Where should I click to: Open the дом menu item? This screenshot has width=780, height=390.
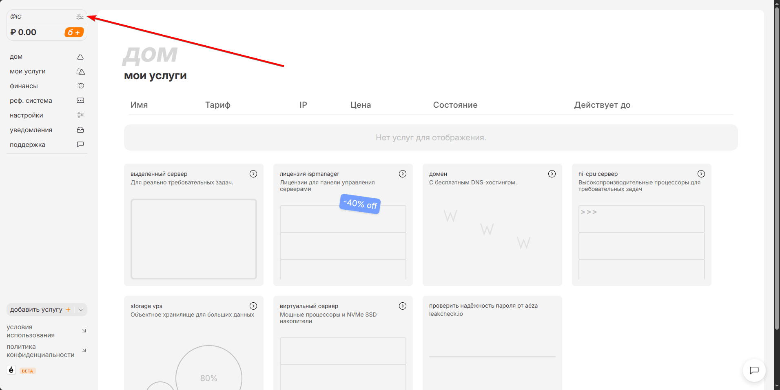click(x=16, y=57)
